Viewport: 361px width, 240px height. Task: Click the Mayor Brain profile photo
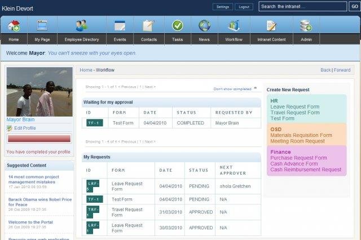[x=39, y=92]
